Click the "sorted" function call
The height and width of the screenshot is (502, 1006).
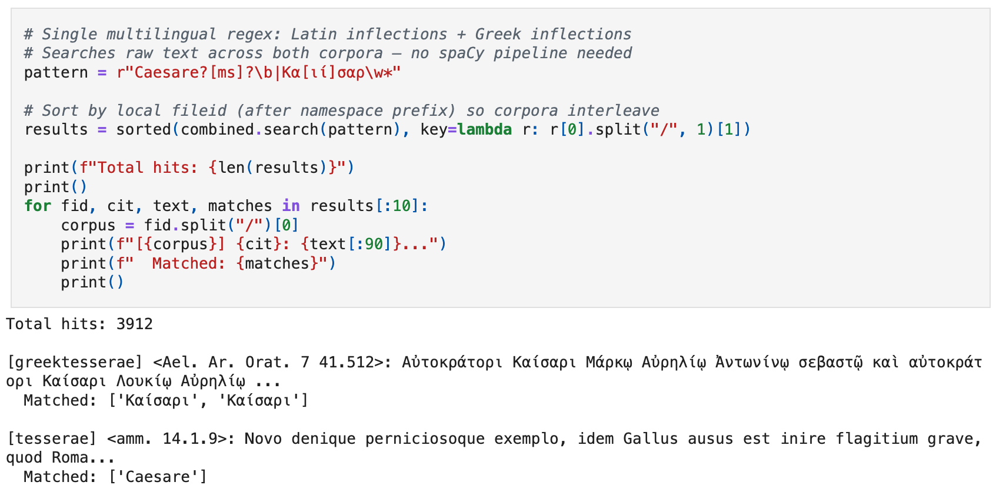click(143, 129)
